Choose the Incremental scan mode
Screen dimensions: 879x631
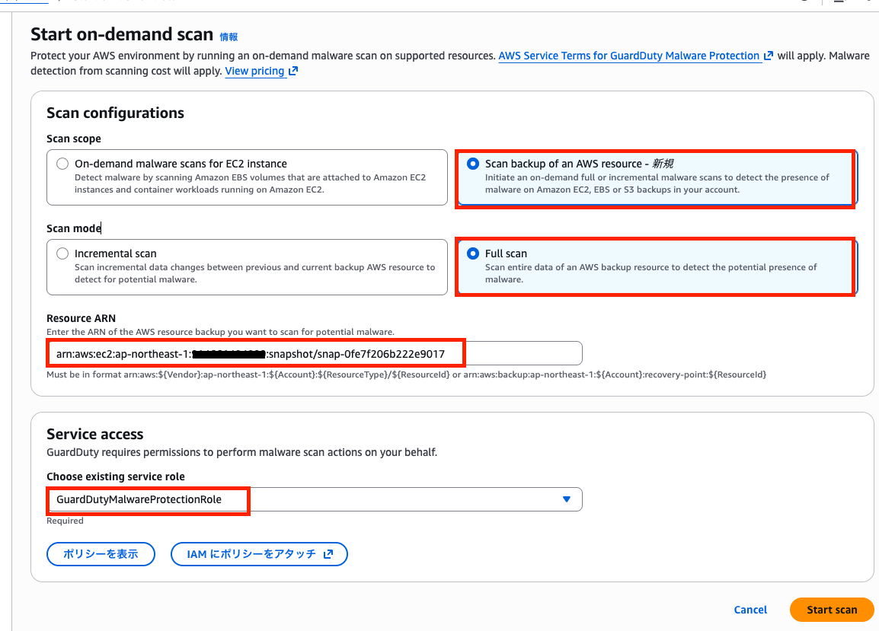click(62, 253)
